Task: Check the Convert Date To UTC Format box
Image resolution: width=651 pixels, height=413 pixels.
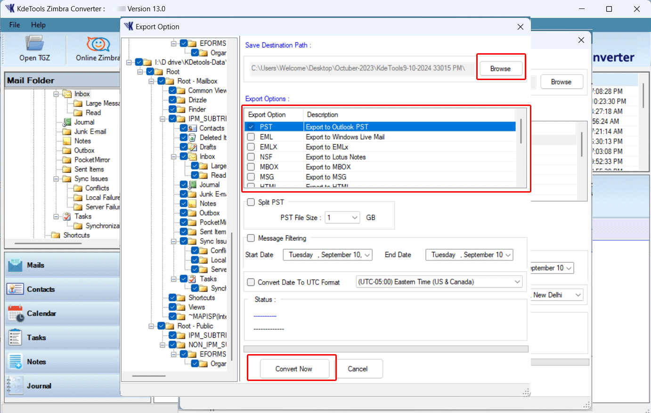Action: pos(250,282)
